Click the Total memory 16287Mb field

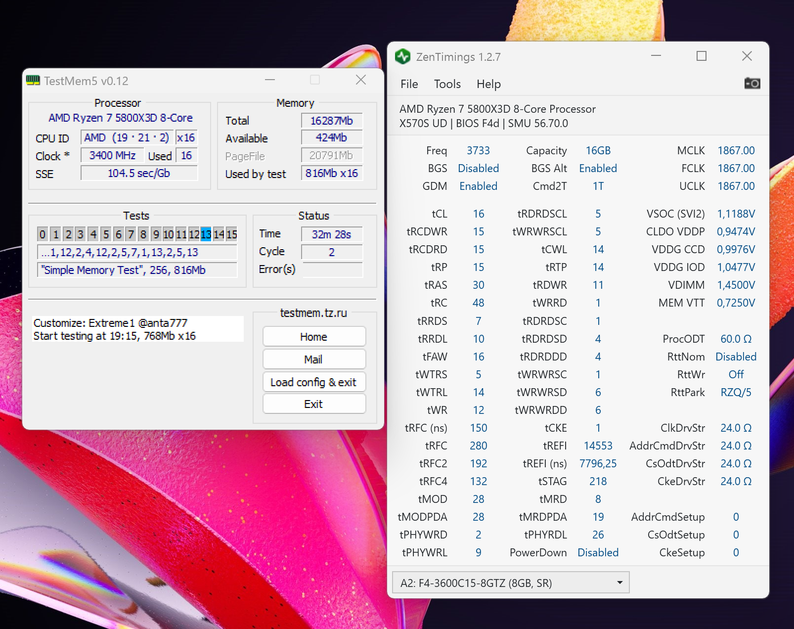pyautogui.click(x=332, y=121)
